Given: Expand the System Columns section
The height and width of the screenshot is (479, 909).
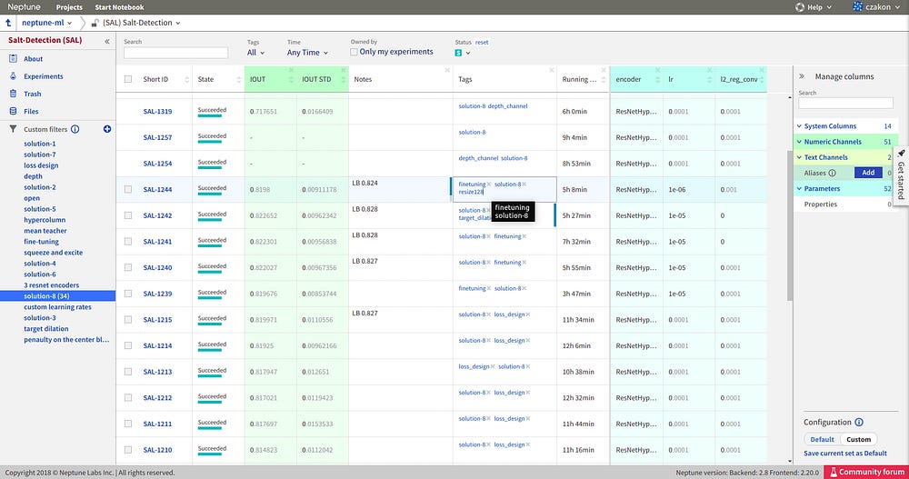Looking at the screenshot, I should tap(846, 125).
